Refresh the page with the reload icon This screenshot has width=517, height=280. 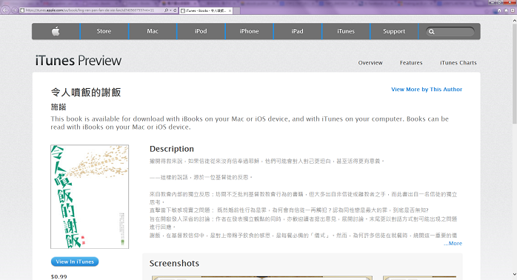coord(175,10)
